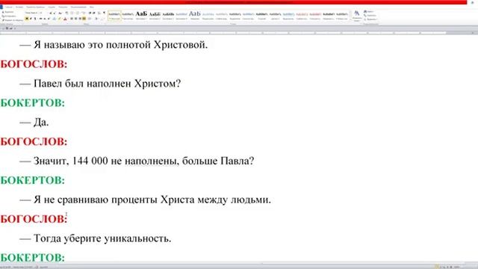The image size is (478, 269).
Task: Click the line '— Да.'
Action: [34, 123]
